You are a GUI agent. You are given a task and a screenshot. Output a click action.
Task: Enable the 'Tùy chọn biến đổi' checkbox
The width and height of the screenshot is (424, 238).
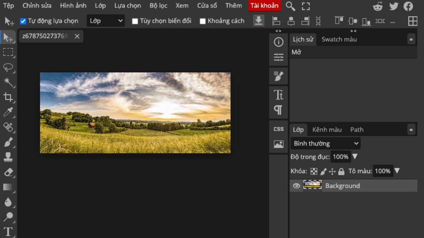[x=135, y=21]
